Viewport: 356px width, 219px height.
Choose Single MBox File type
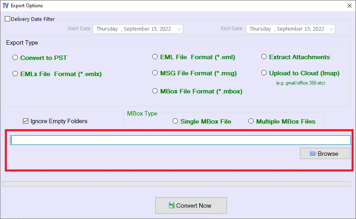tap(175, 121)
